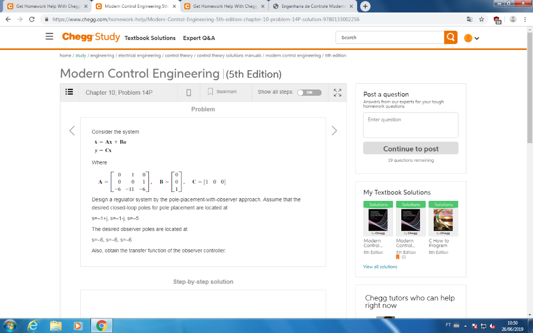Viewport: 533px width, 333px height.
Task: Expand the solution to fullscreen view
Action: pos(337,92)
